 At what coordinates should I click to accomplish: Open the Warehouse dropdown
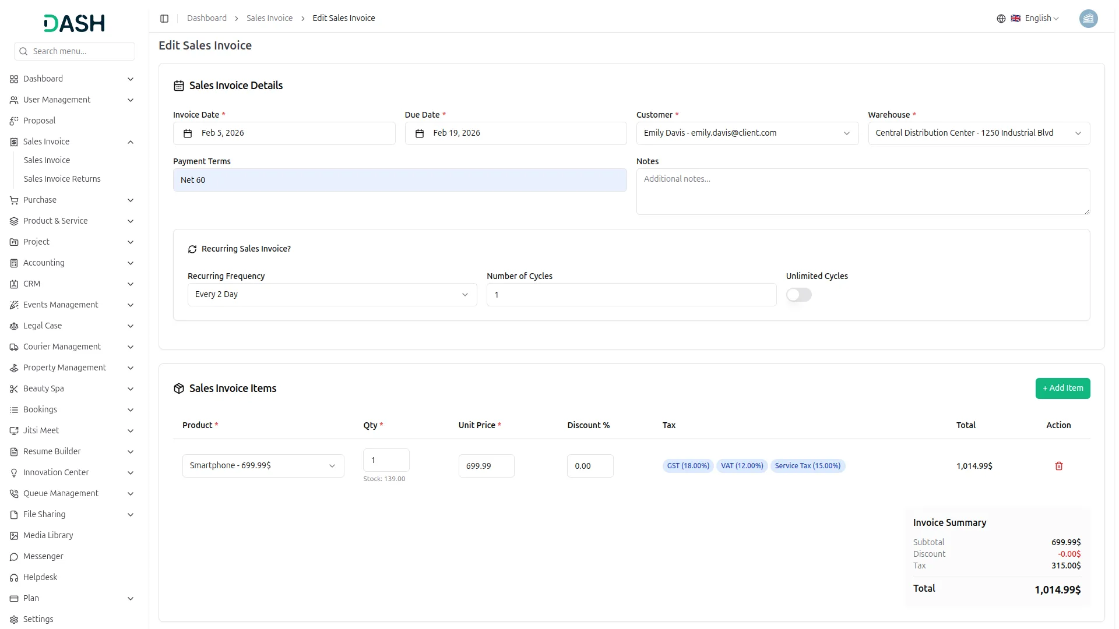tap(979, 133)
